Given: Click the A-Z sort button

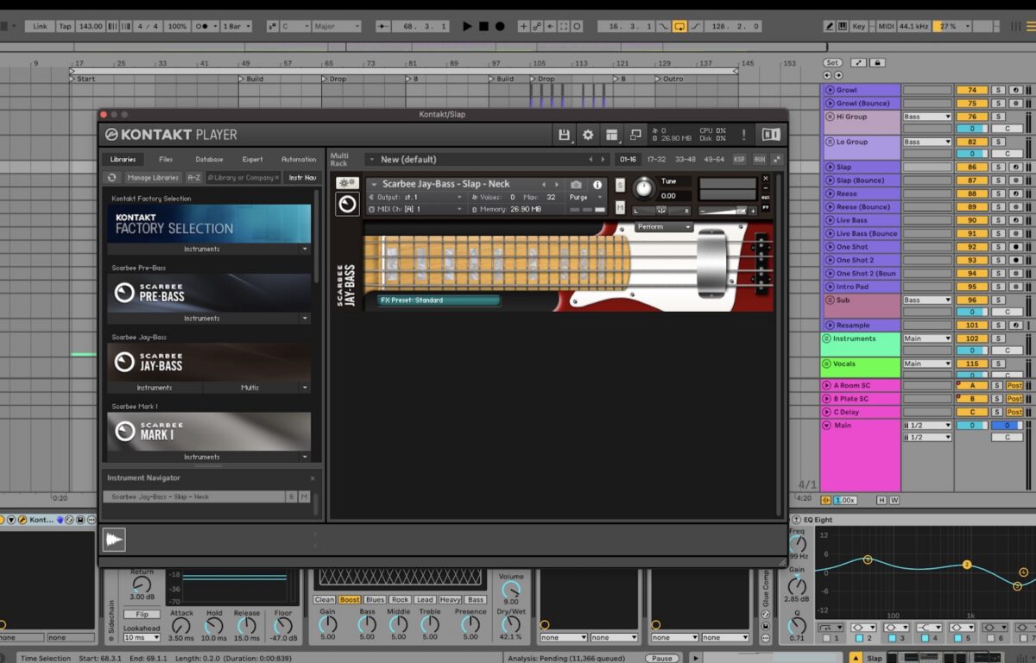Looking at the screenshot, I should coord(194,178).
